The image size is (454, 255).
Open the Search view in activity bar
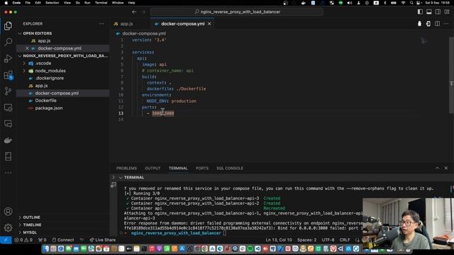(x=8, y=42)
